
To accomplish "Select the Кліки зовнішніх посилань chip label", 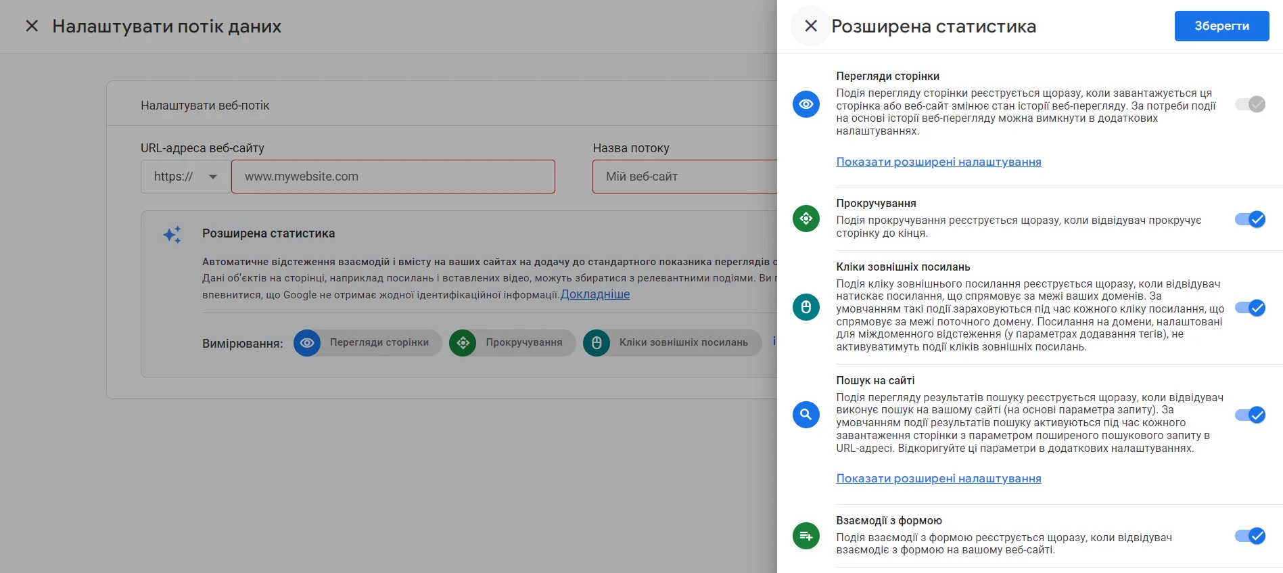I will tap(684, 342).
